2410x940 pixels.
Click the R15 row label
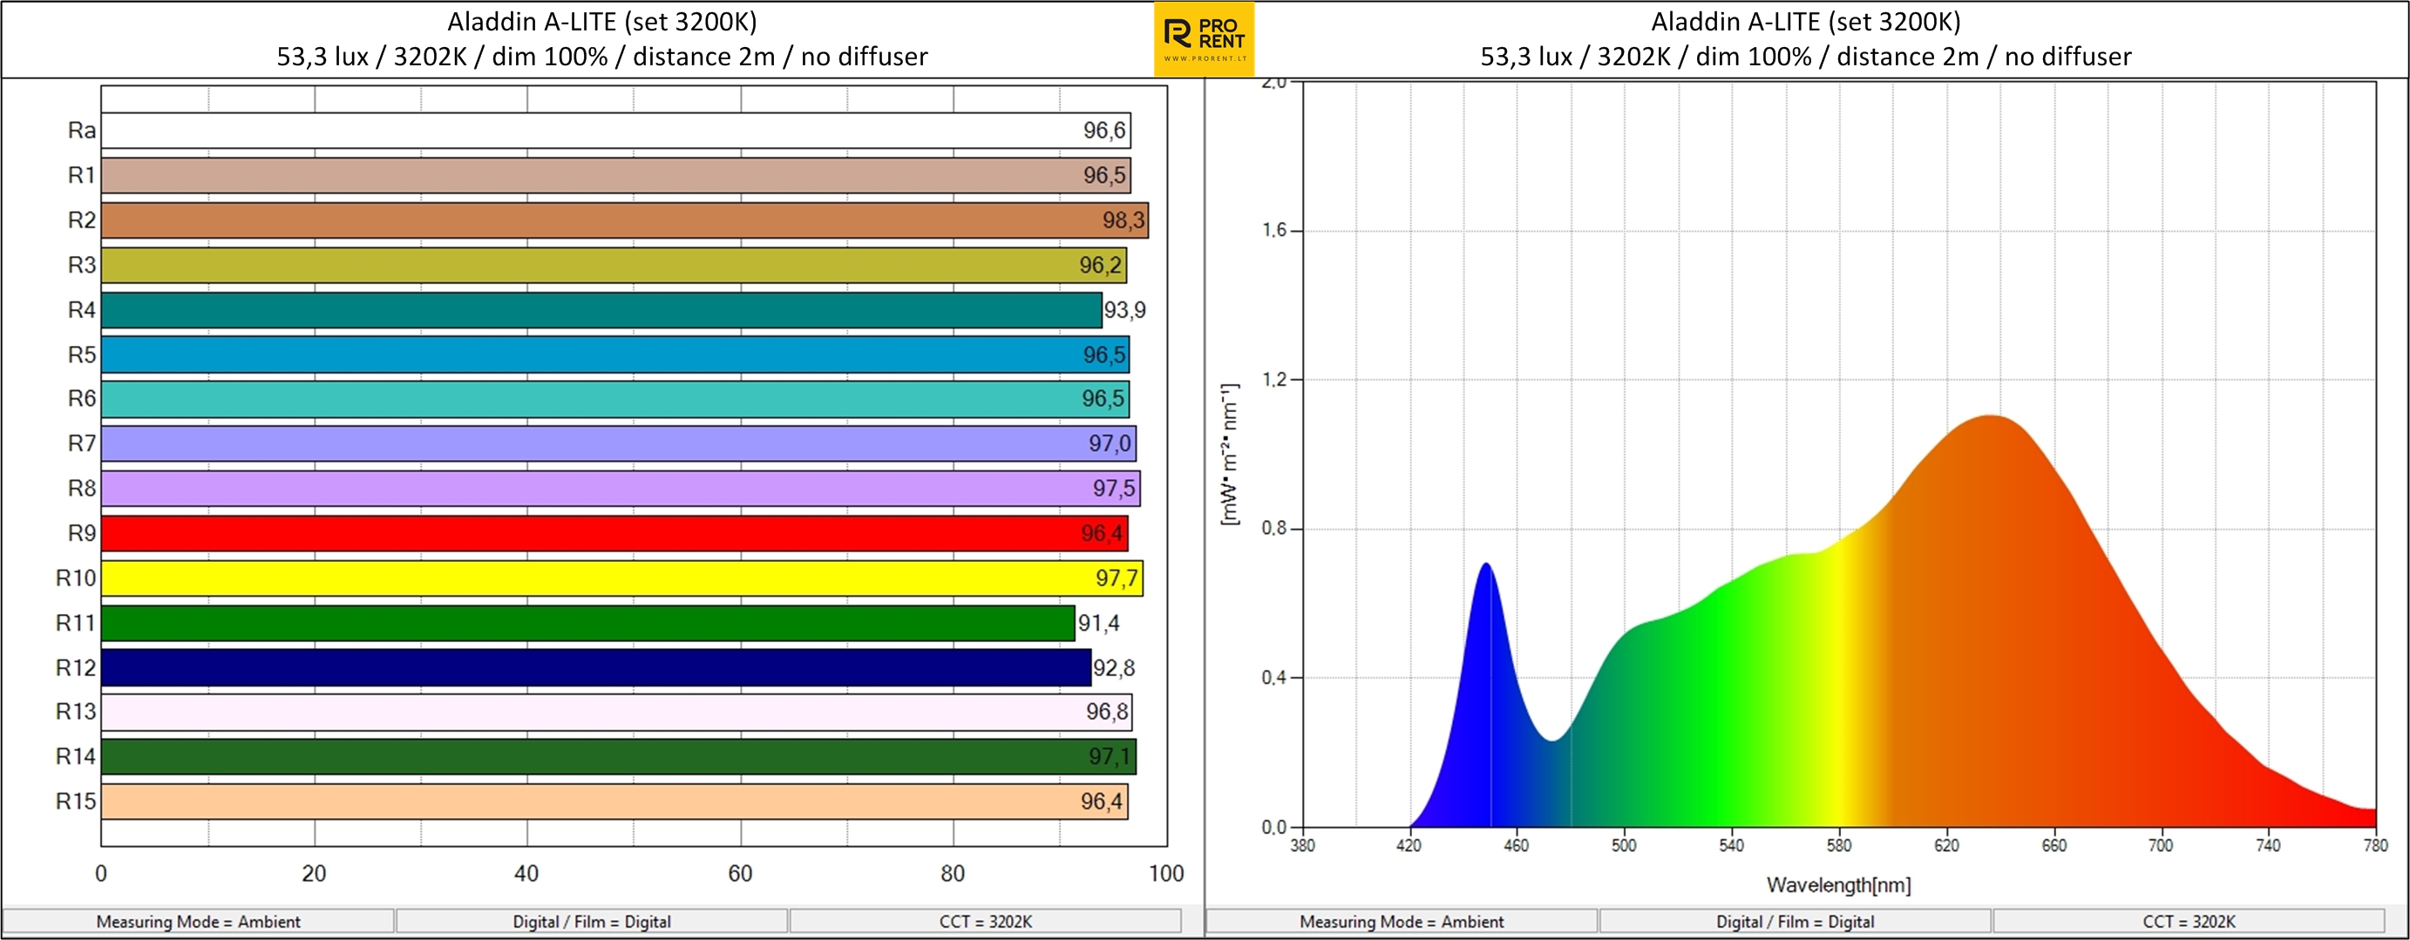(x=76, y=801)
